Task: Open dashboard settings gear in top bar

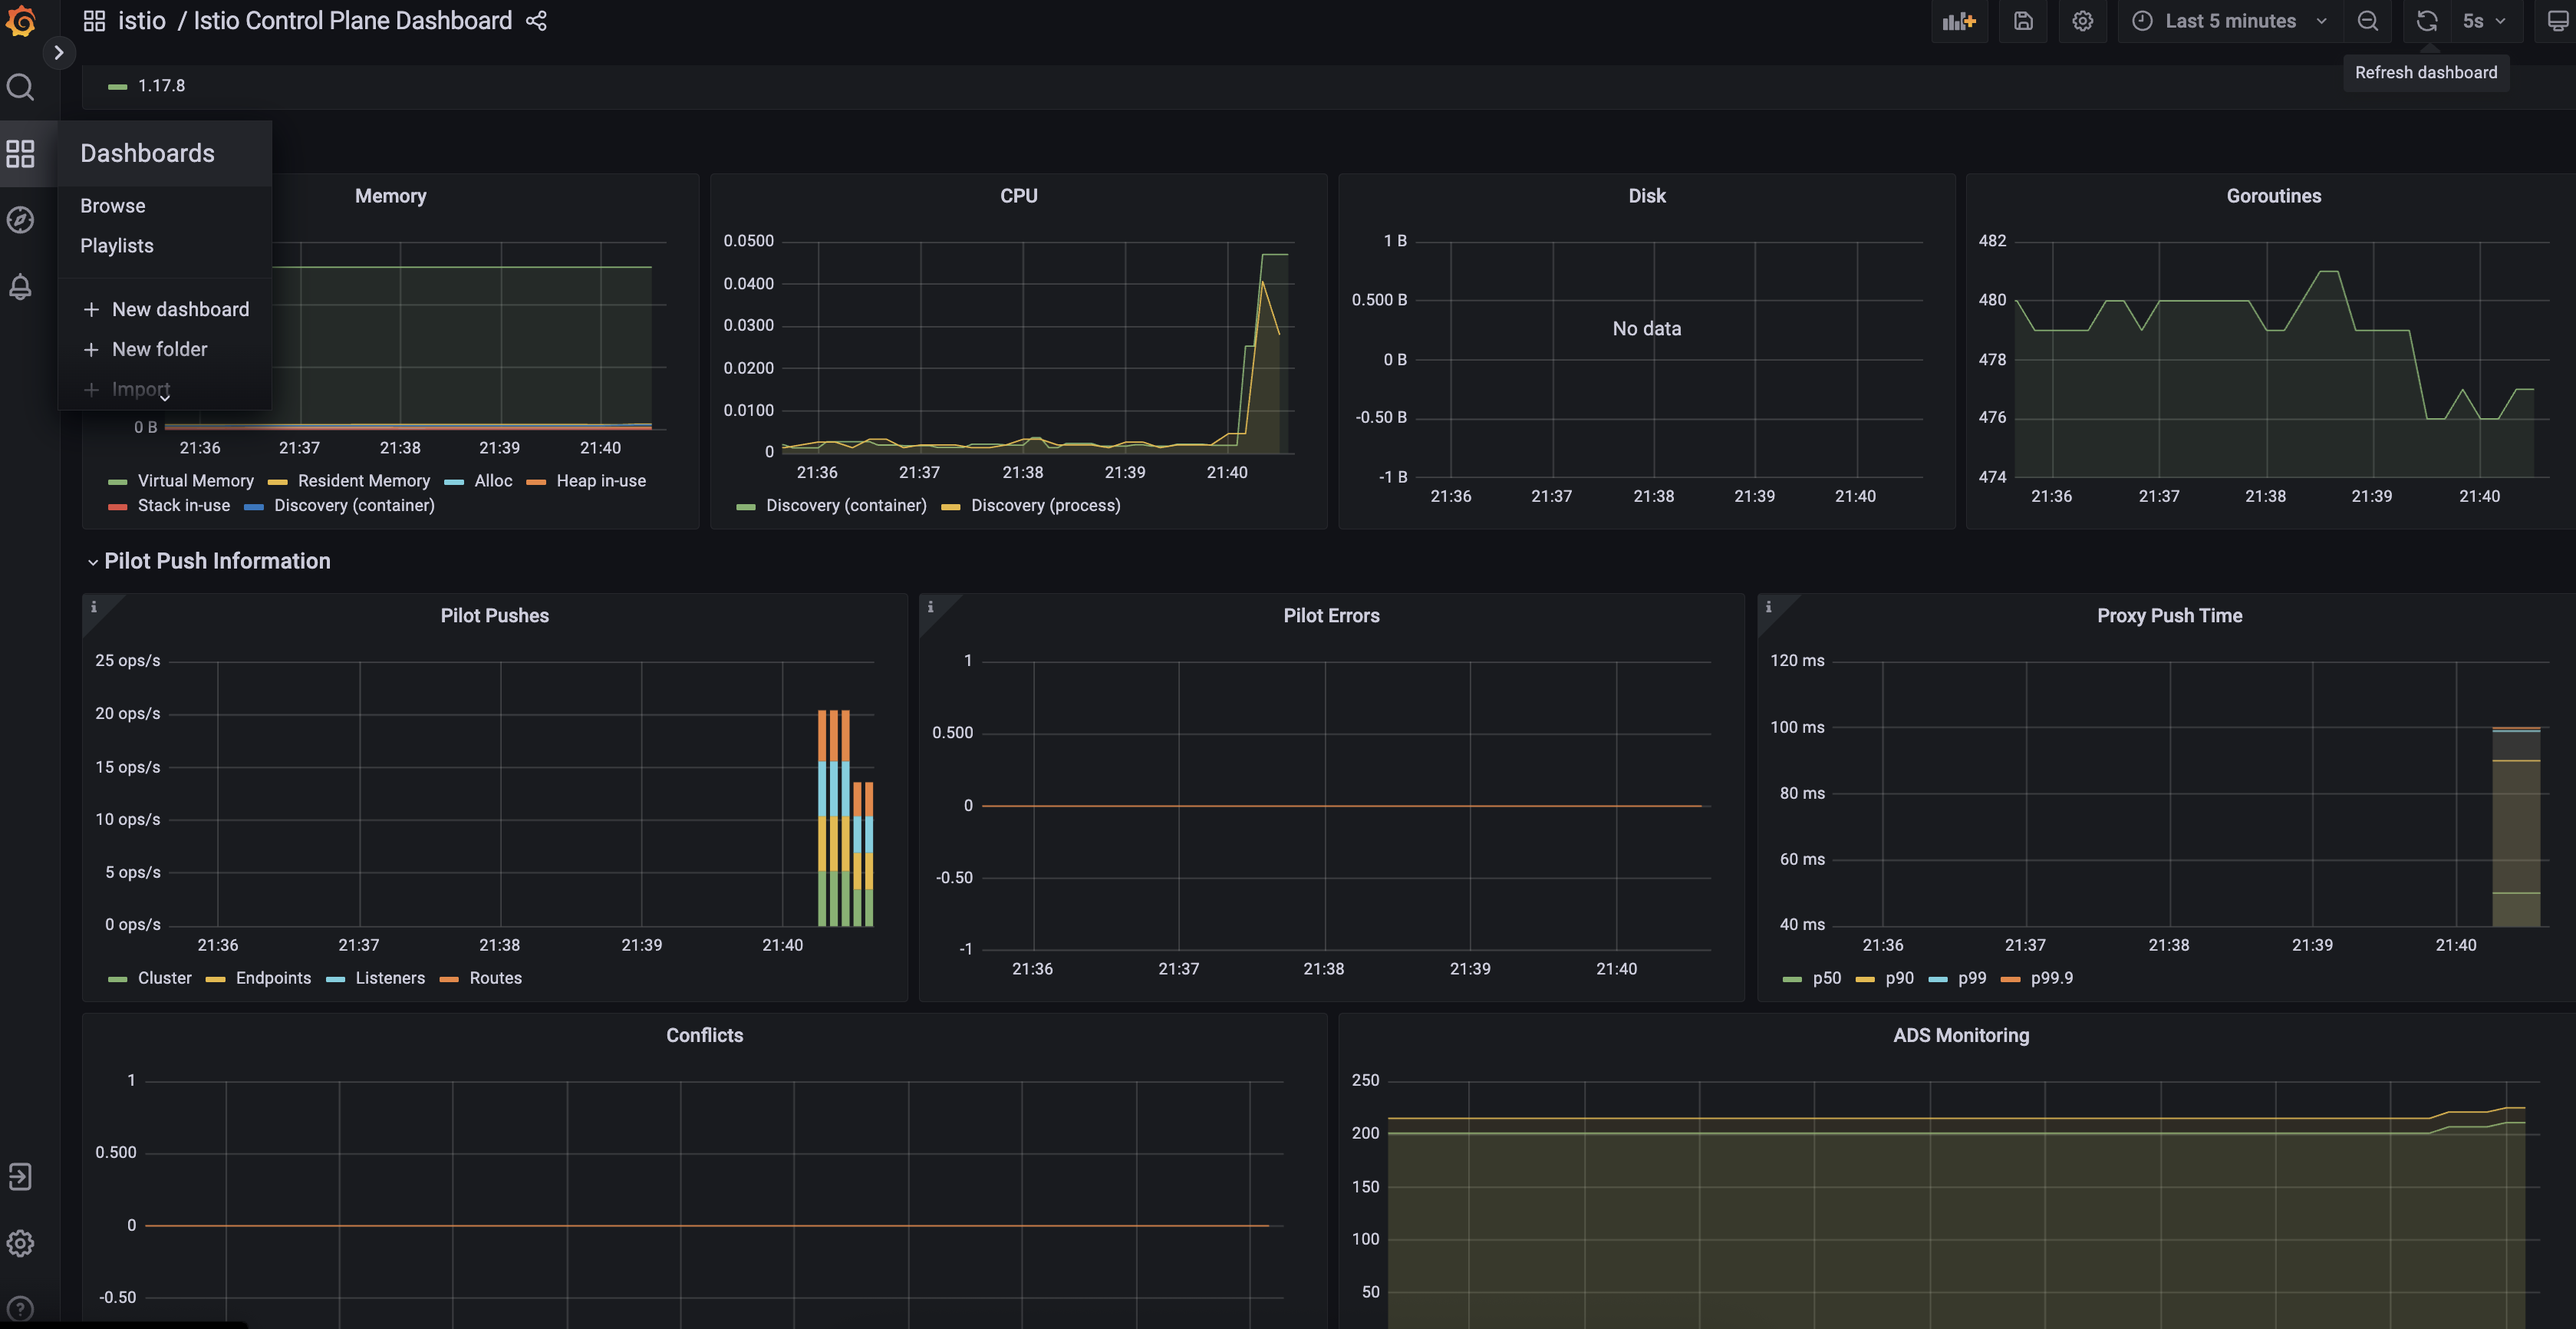Action: click(2082, 21)
